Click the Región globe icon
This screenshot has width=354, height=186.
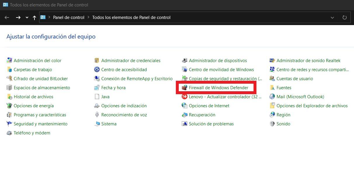(x=272, y=115)
